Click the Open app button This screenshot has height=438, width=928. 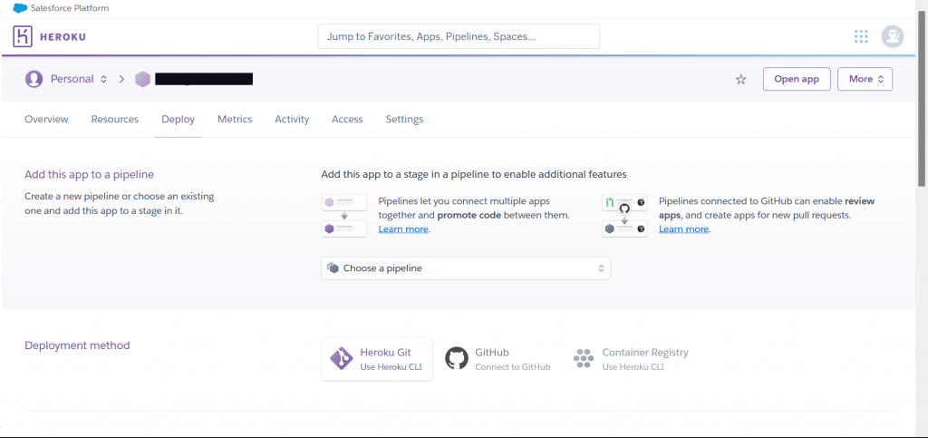(797, 79)
